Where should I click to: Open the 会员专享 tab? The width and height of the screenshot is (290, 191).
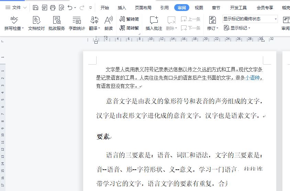click(265, 8)
